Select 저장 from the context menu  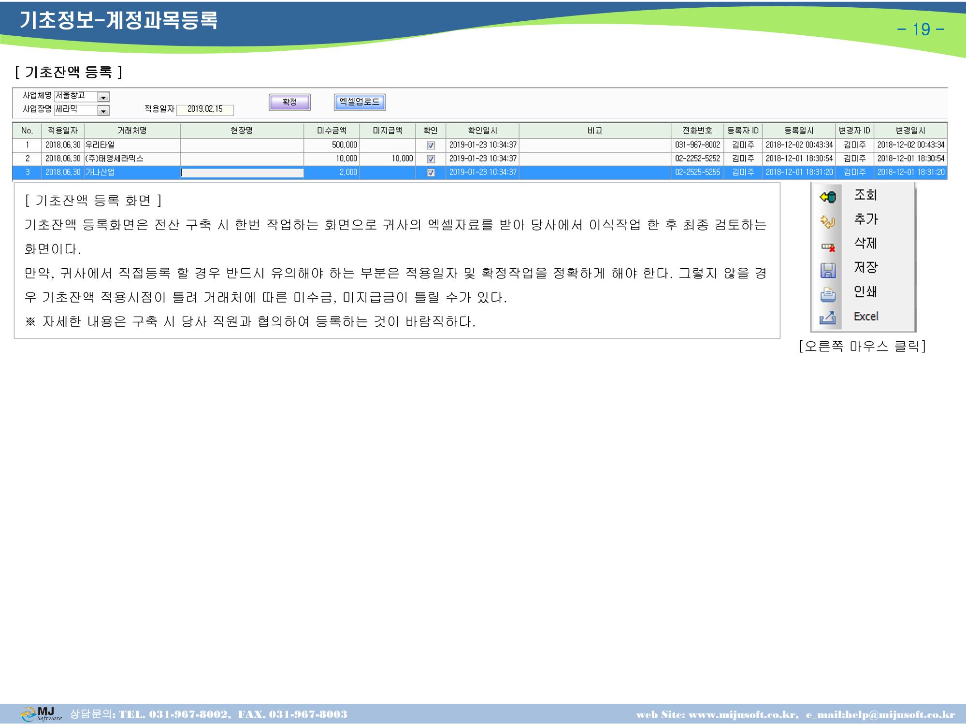point(865,267)
